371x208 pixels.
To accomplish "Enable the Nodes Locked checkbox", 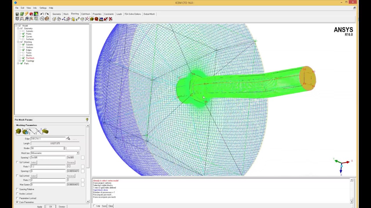I will (x=17, y=194).
